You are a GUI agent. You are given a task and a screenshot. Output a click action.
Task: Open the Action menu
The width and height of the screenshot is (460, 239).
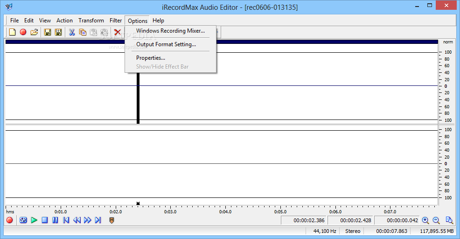click(x=64, y=21)
